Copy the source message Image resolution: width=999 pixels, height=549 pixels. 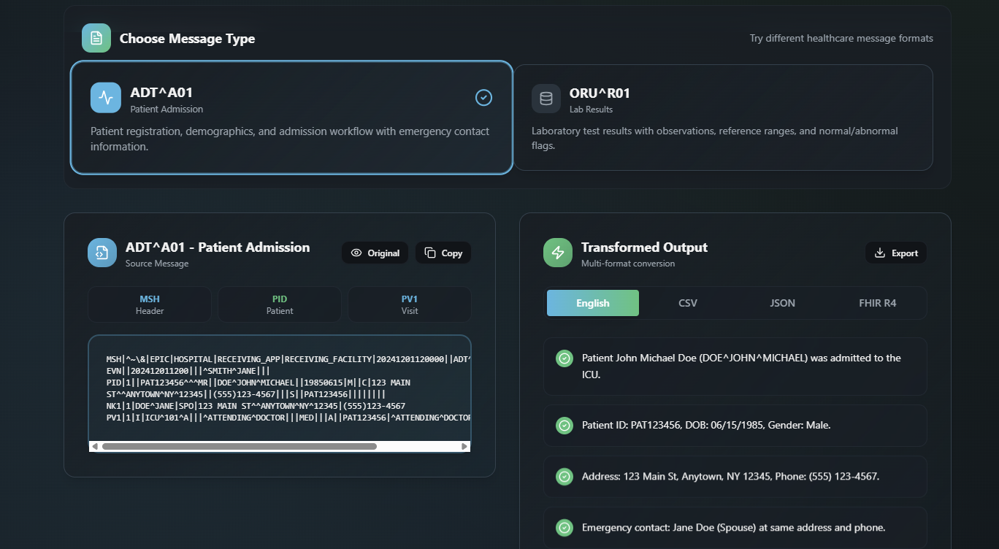point(443,253)
